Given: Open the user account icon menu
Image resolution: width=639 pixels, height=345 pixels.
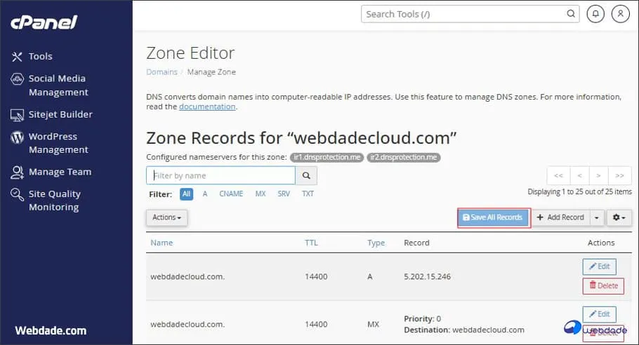Looking at the screenshot, I should point(620,13).
